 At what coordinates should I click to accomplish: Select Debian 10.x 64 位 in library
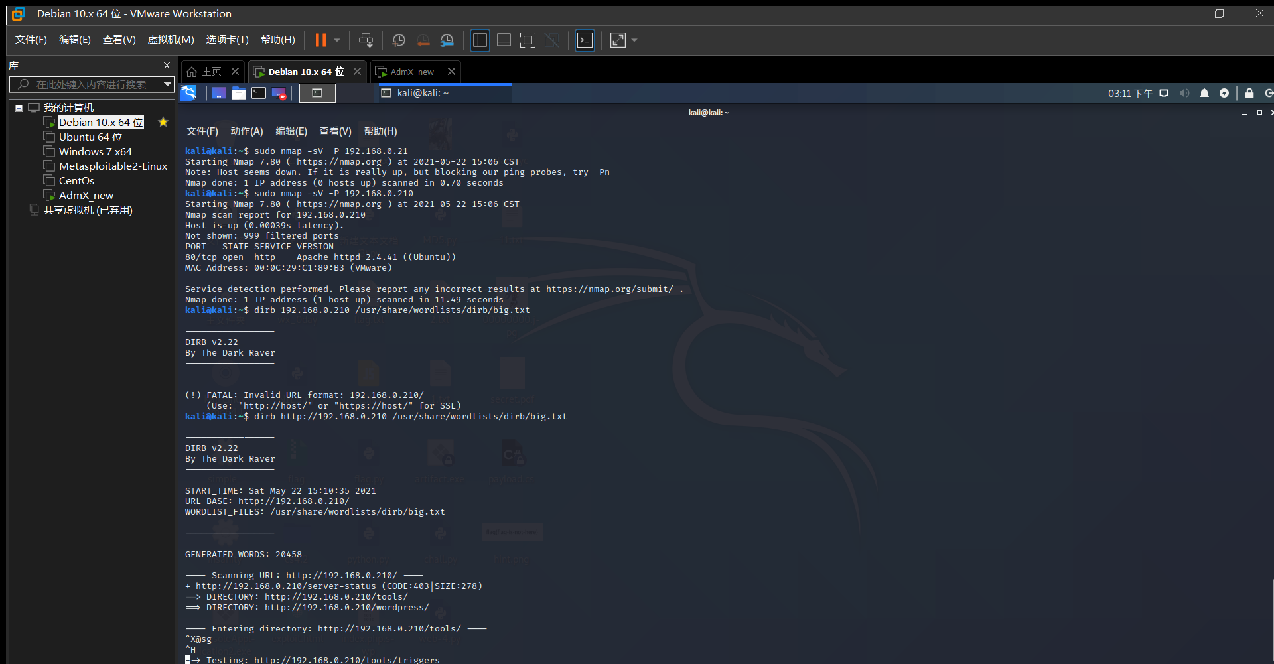(101, 123)
